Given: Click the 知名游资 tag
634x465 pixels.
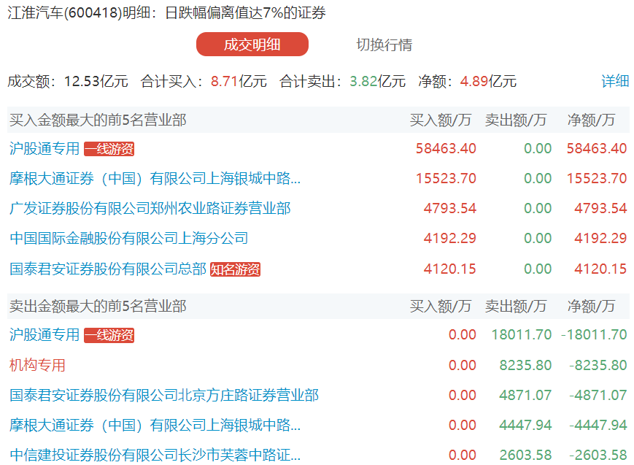Looking at the screenshot, I should click(x=236, y=269).
